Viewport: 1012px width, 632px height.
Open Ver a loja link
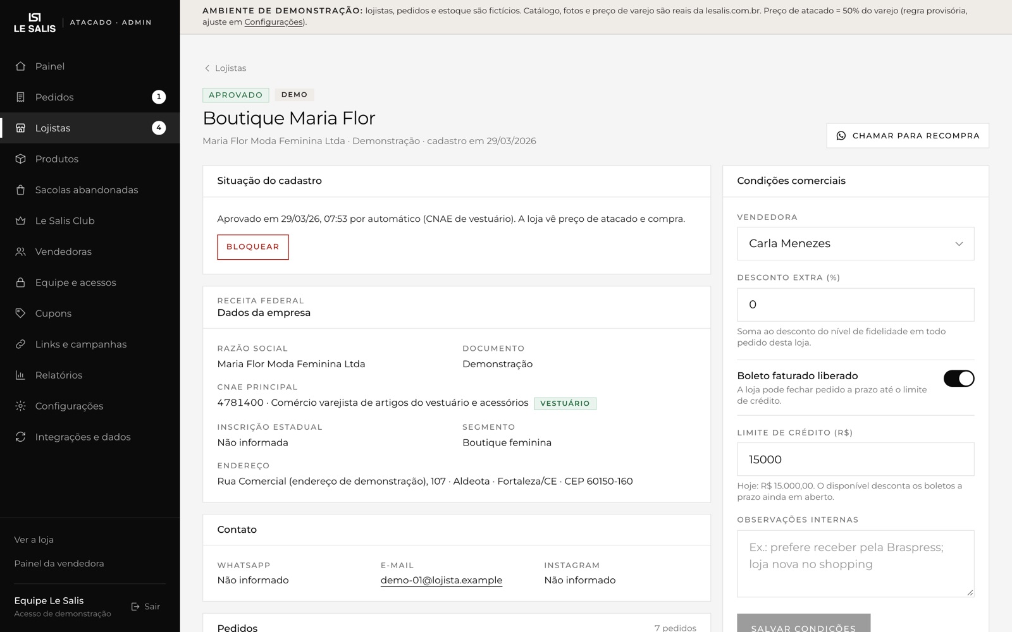[x=34, y=540]
